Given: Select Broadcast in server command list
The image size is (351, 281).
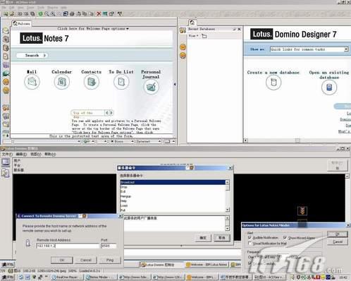Looking at the screenshot, I should (x=173, y=182).
